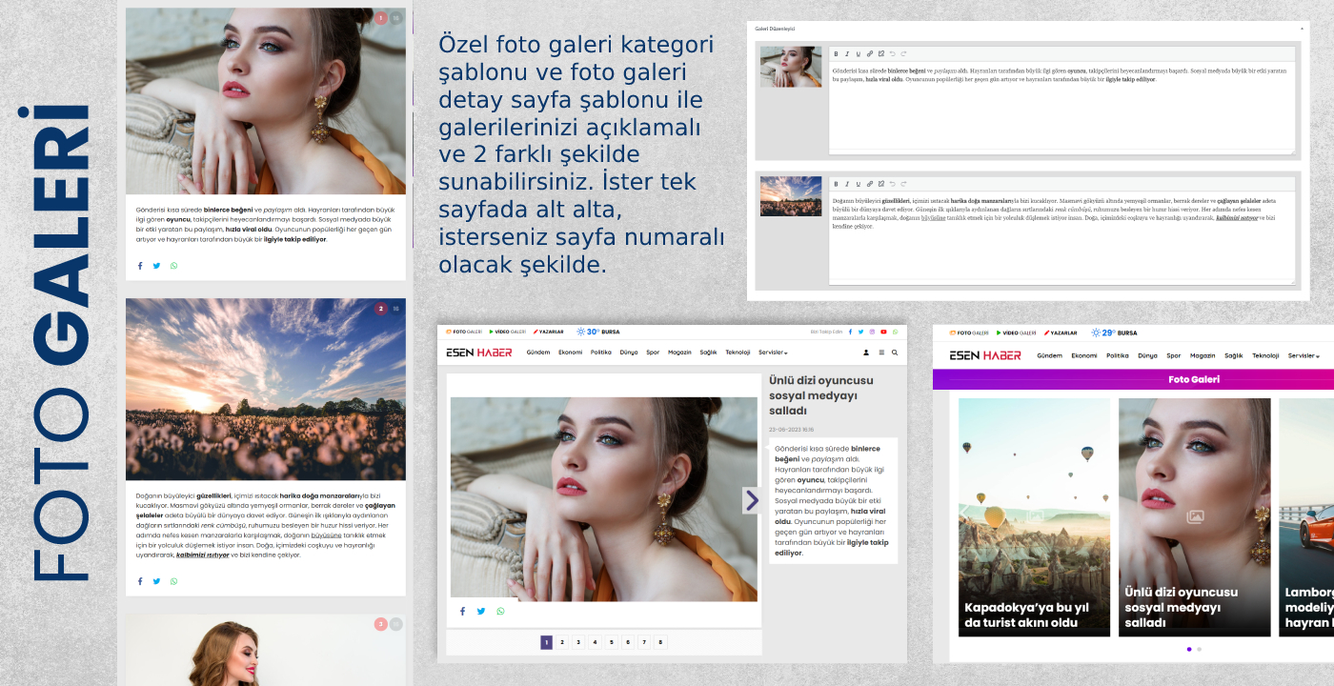Toggle bold formatting in the Galeri Düzenleyici toolbar

click(836, 53)
